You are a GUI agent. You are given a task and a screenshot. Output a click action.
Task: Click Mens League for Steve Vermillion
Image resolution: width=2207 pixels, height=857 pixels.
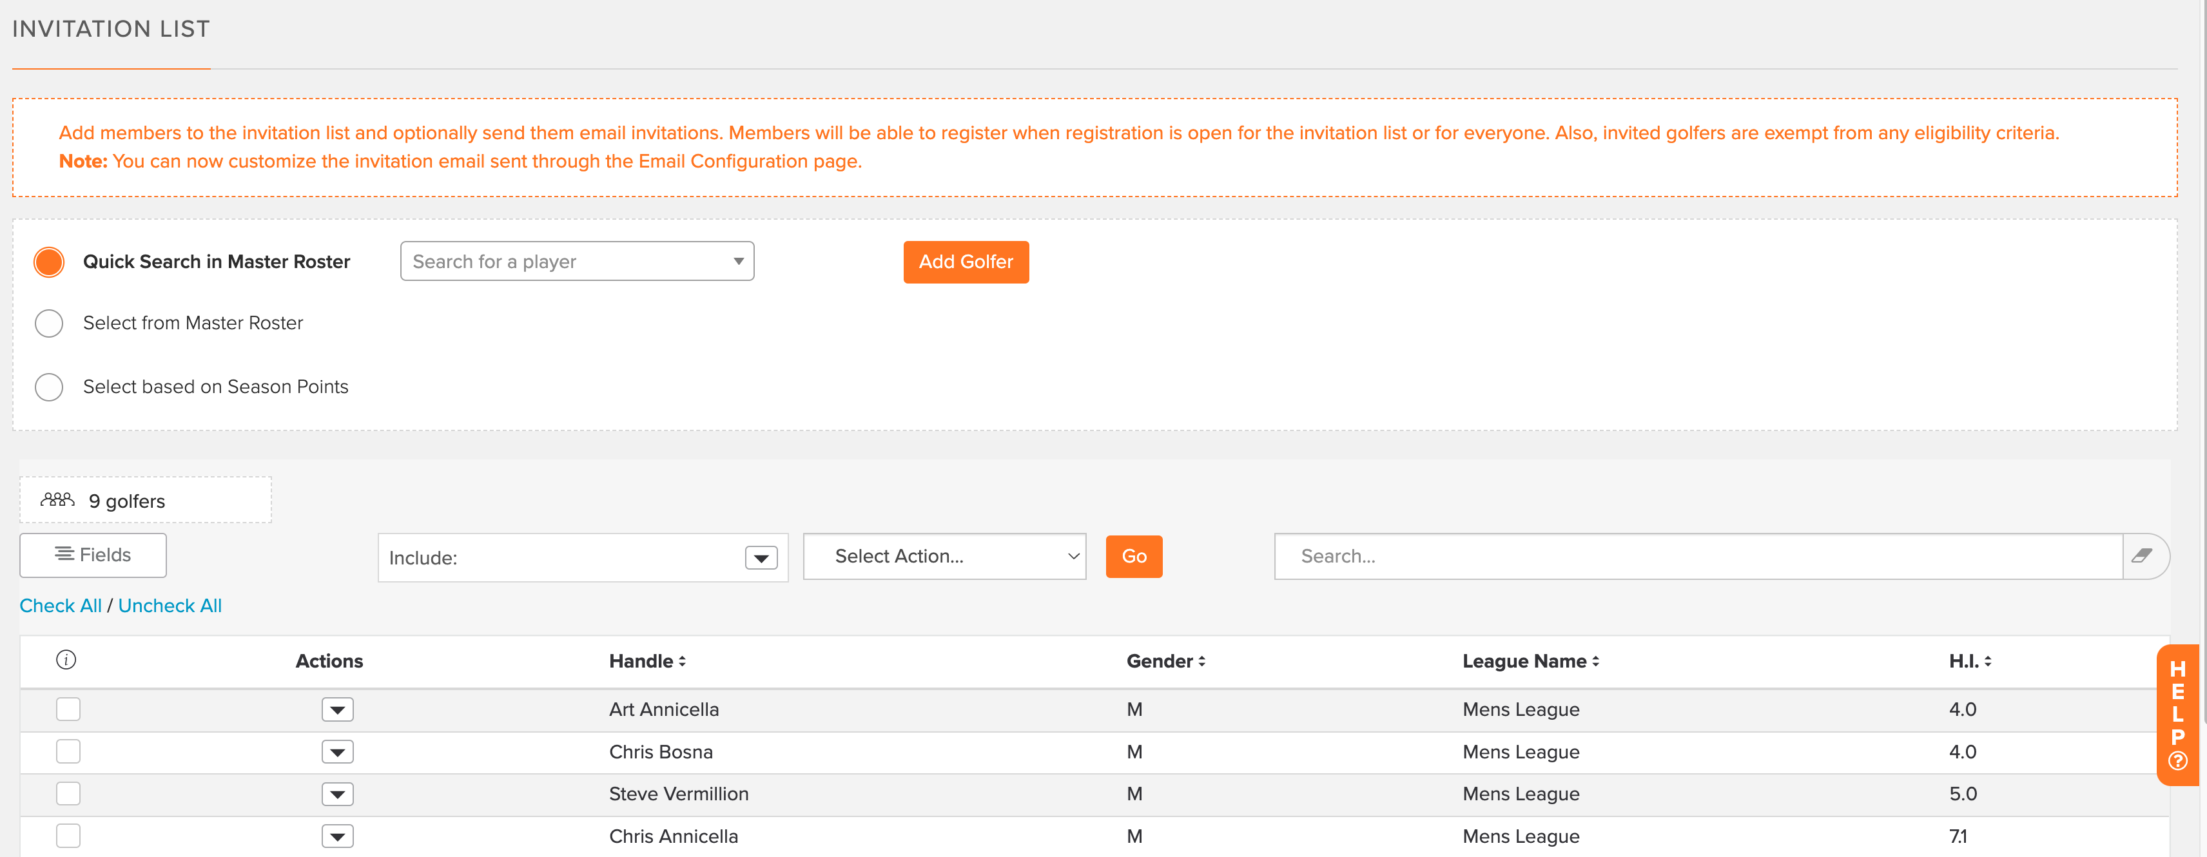point(1521,794)
